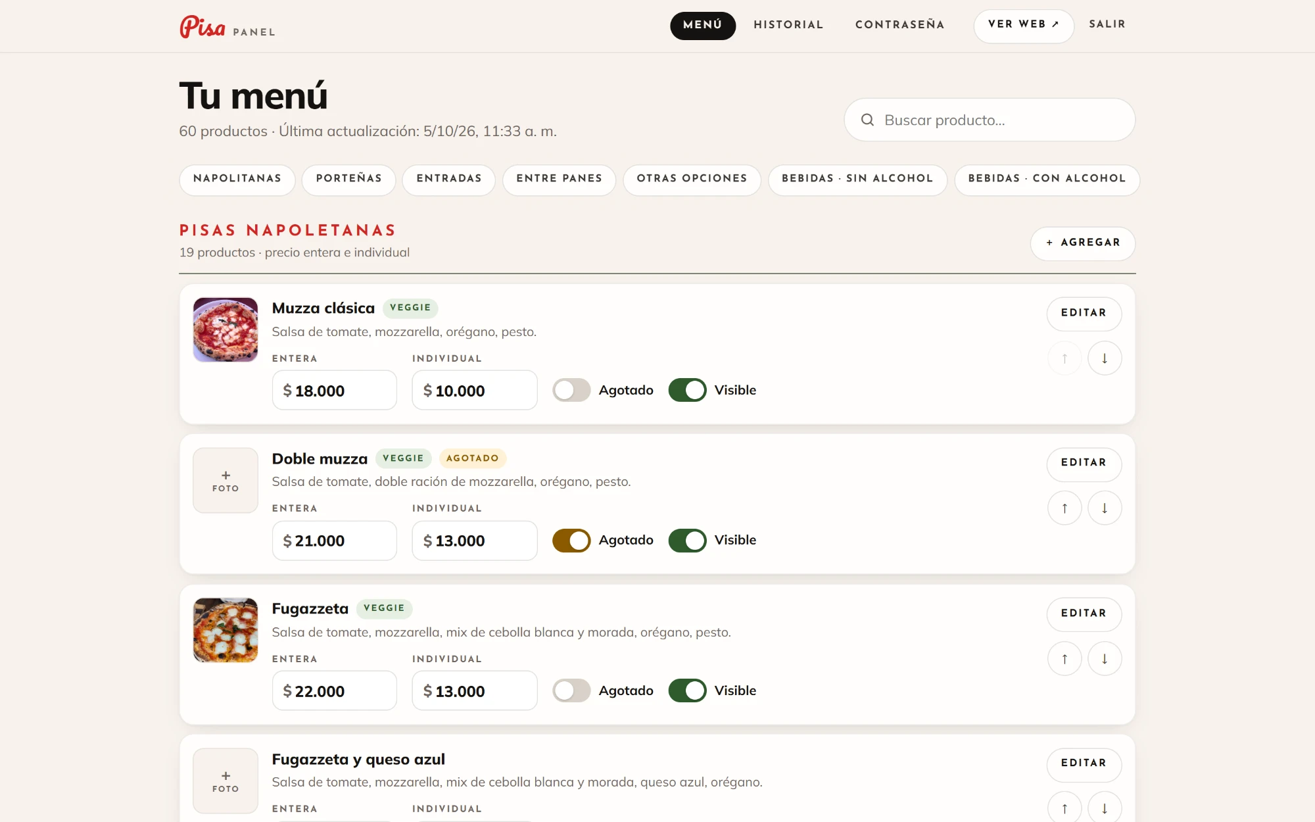Select the Entradas category chip
Image resolution: width=1315 pixels, height=822 pixels.
pos(448,179)
